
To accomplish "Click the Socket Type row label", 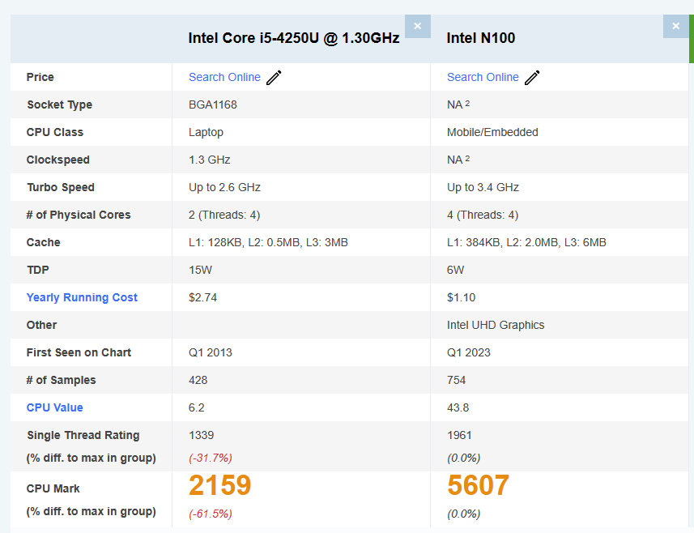I will pos(59,105).
